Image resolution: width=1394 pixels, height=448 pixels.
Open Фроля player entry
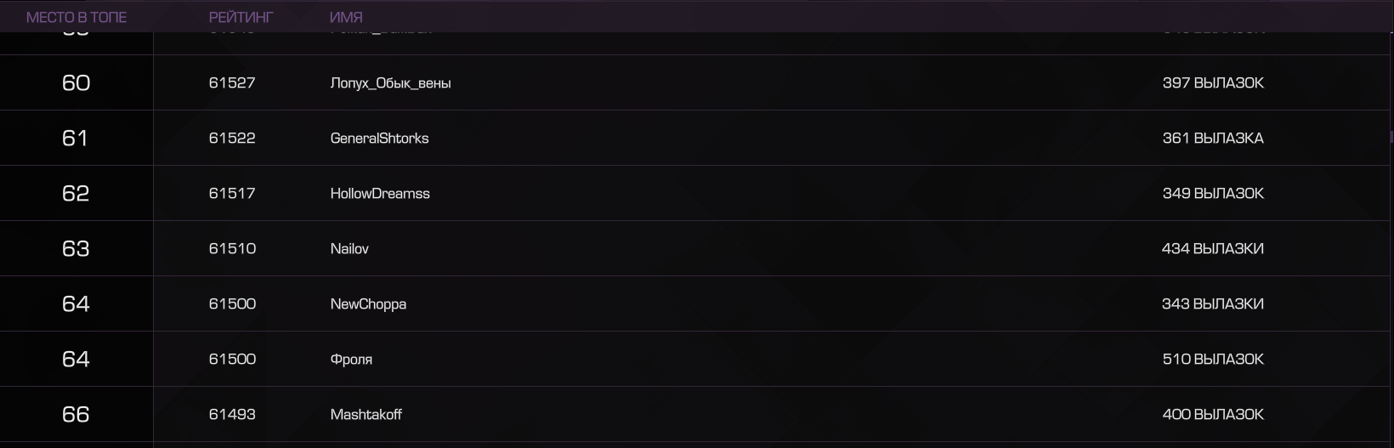point(351,360)
